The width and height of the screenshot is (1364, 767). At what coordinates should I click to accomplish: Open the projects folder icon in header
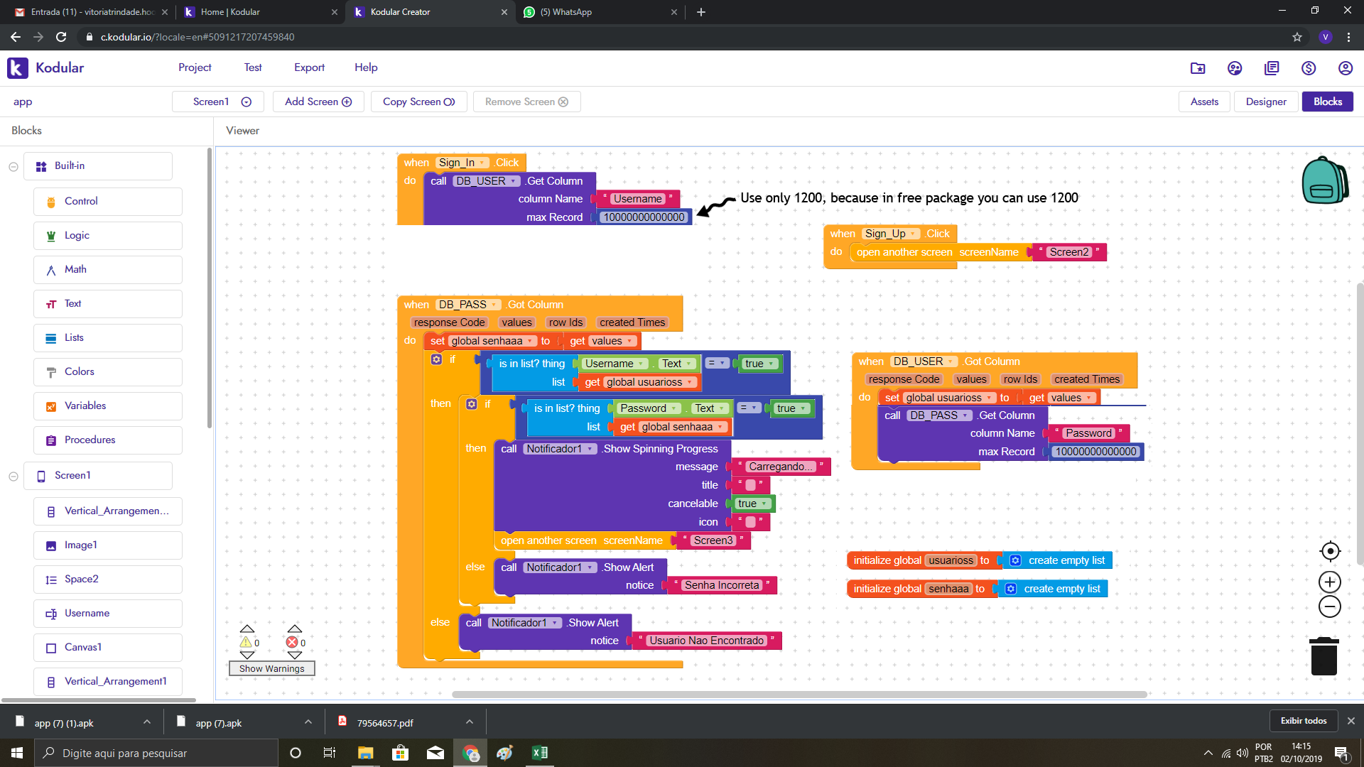coord(1198,68)
